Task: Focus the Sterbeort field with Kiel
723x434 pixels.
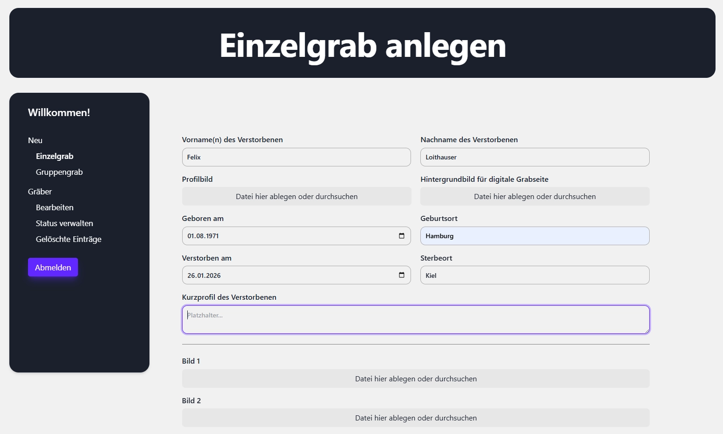Action: (535, 275)
